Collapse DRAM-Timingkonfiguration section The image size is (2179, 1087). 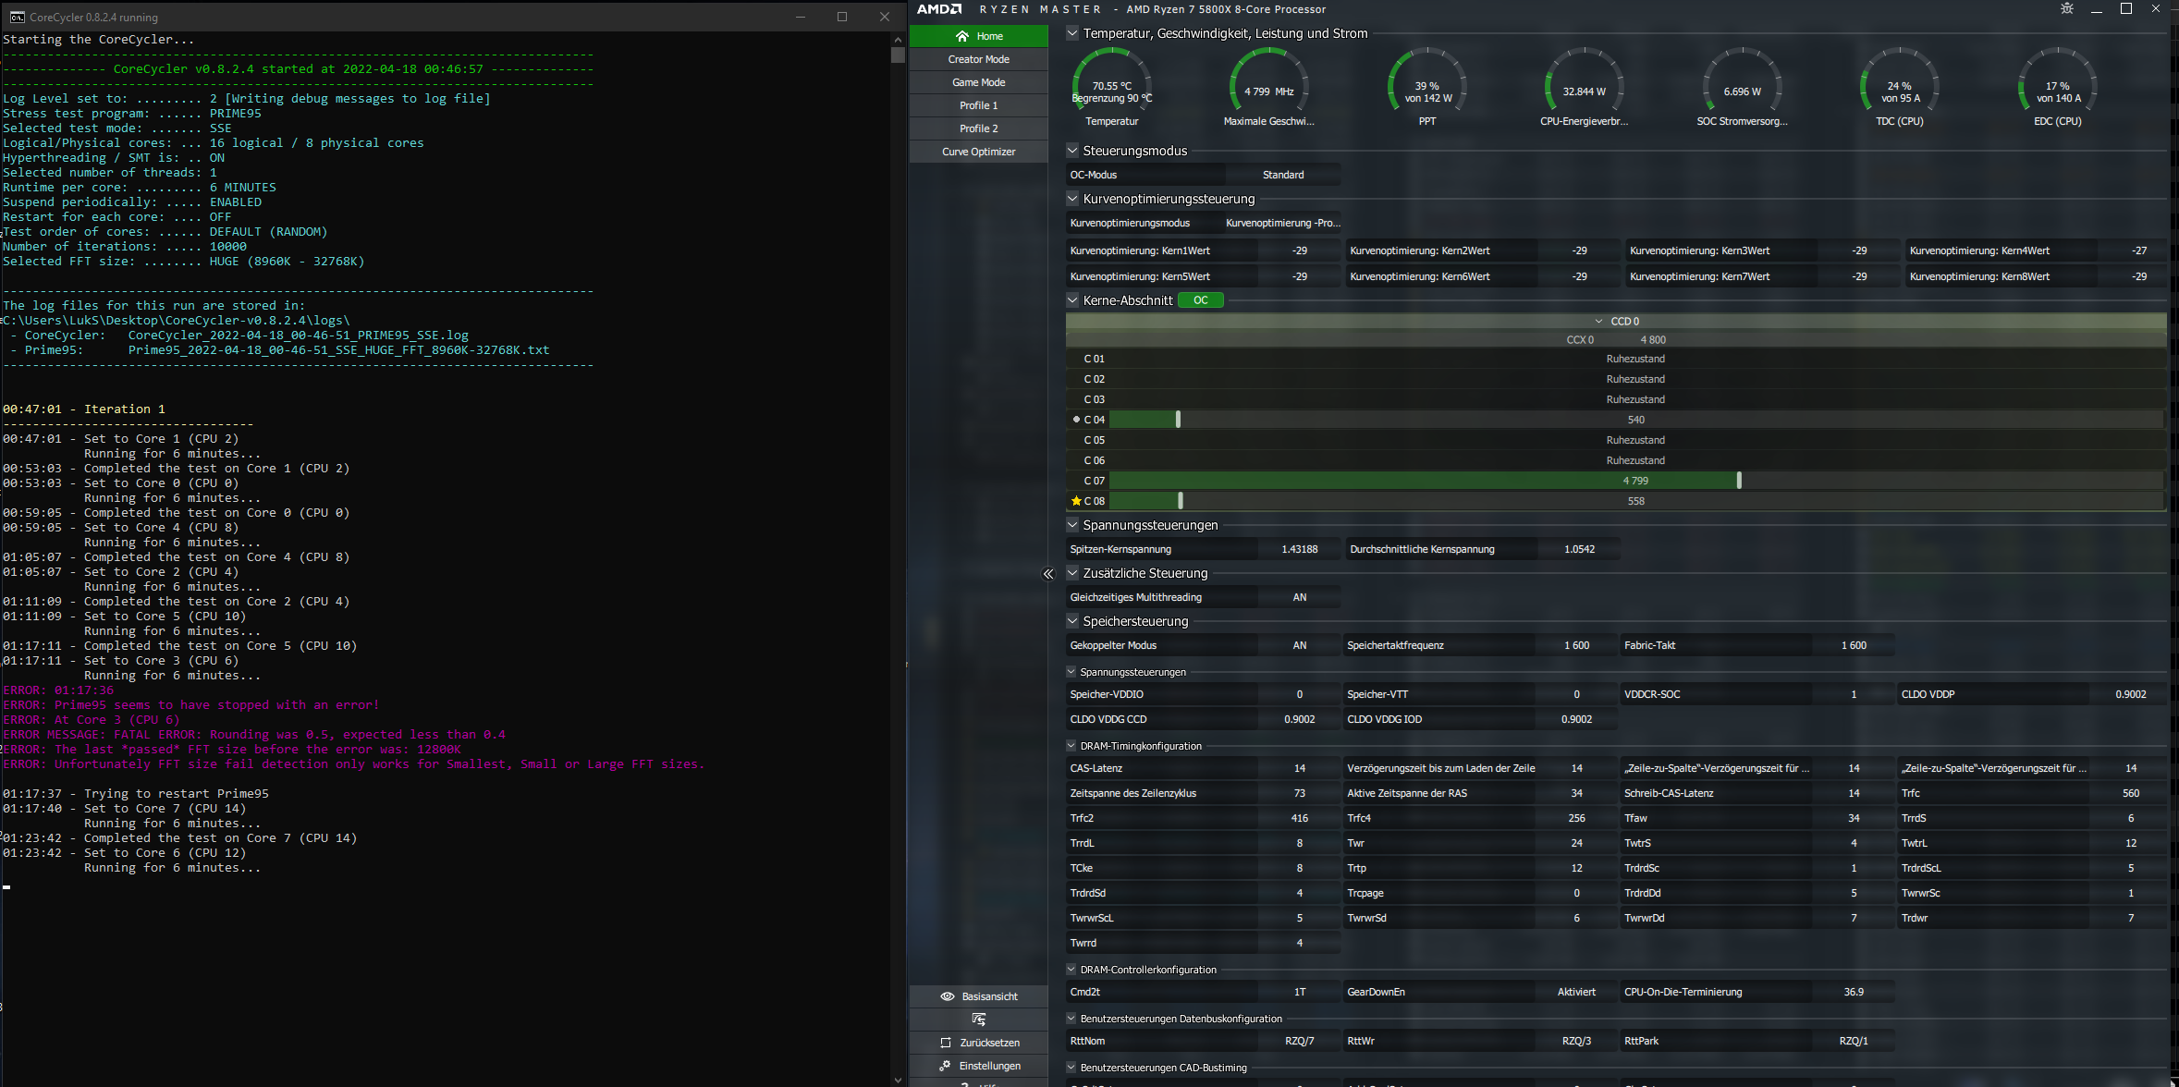pos(1071,746)
